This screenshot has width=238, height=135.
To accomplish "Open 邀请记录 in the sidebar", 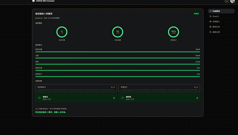I will [x=221, y=32].
